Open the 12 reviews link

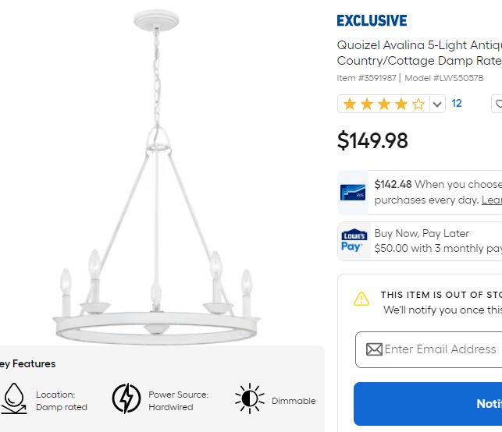click(x=457, y=103)
